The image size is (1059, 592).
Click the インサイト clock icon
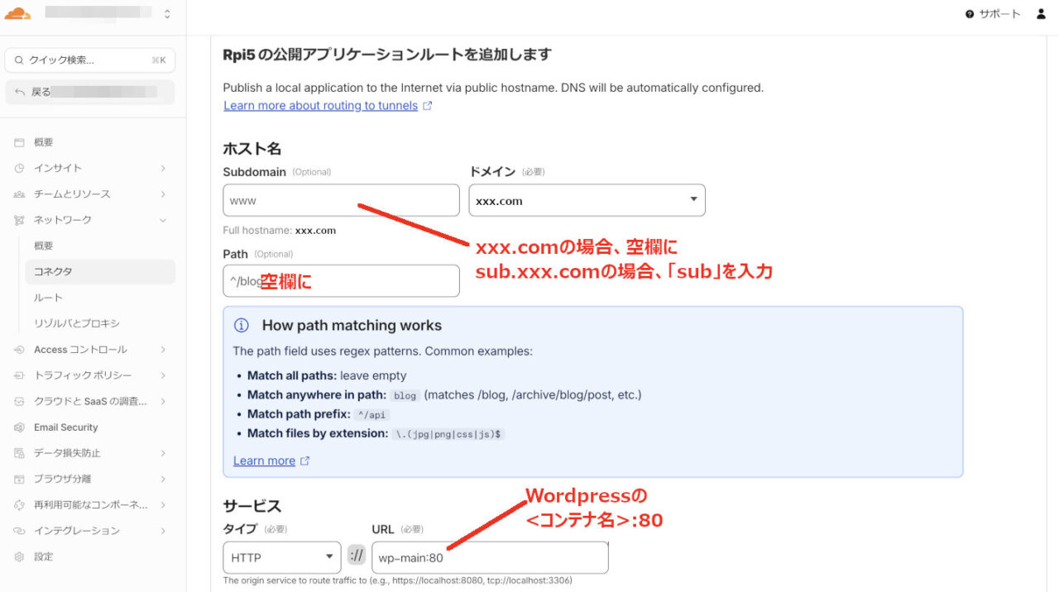(19, 168)
